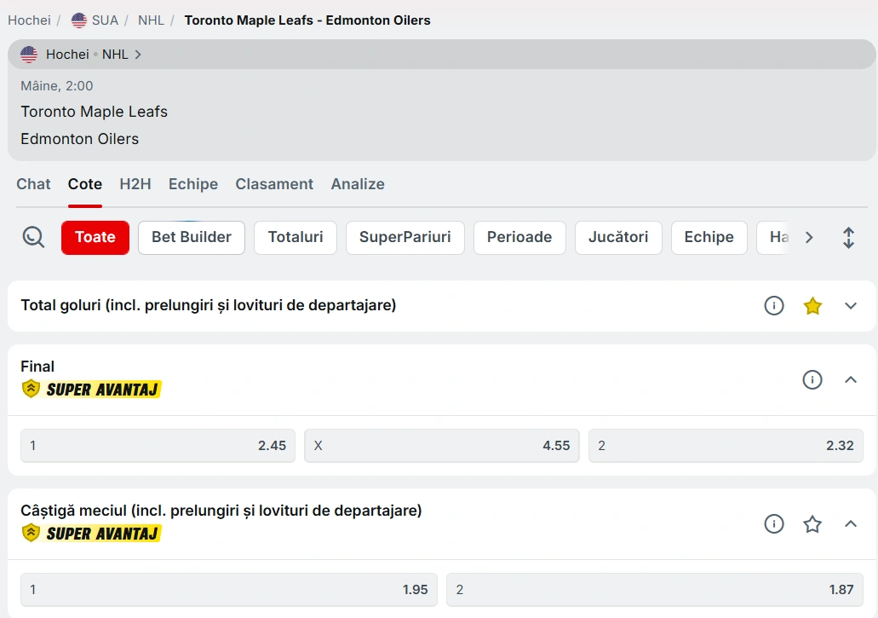Click the expand/collapse all markets arrows icon
The image size is (878, 618).
(848, 238)
